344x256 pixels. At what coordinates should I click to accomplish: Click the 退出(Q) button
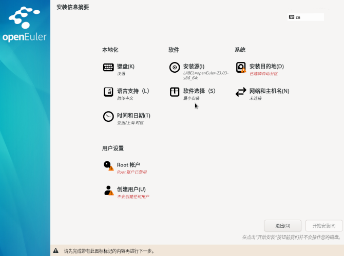point(282,225)
